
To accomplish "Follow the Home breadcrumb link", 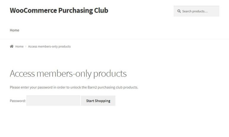I will click(19, 47).
